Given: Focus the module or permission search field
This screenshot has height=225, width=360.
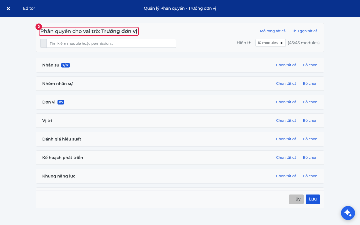Looking at the screenshot, I should [x=111, y=43].
